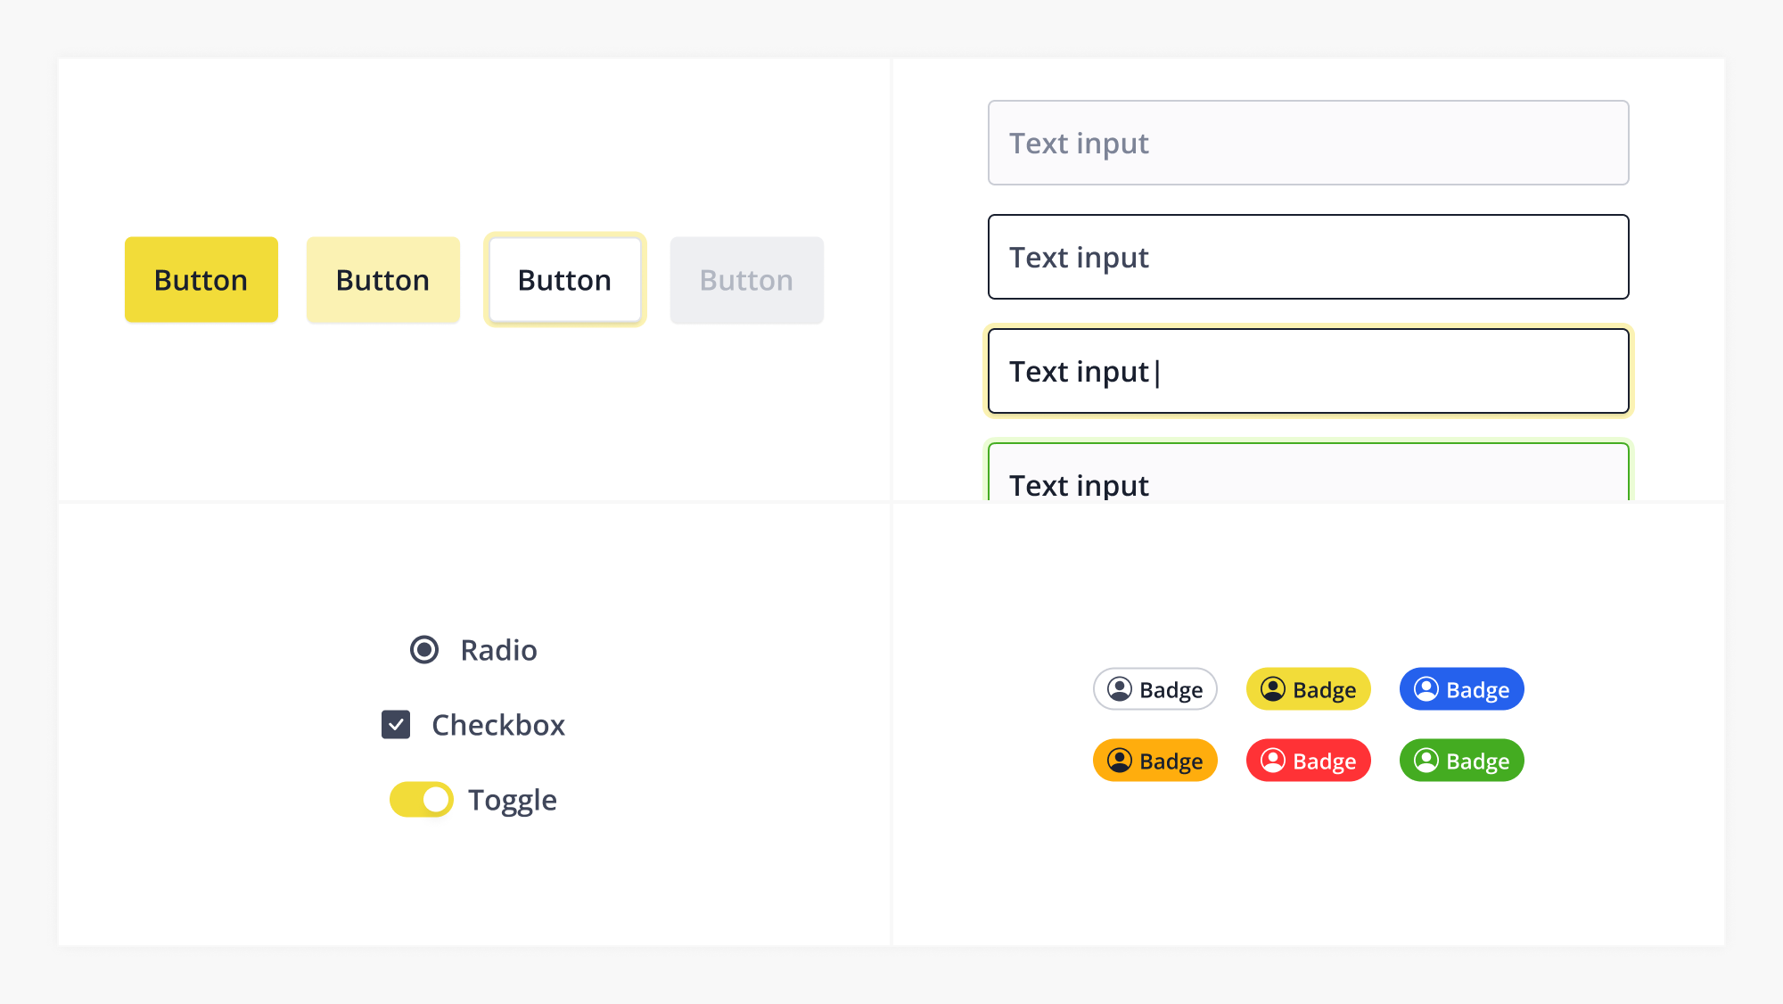1783x1004 pixels.
Task: Select the Radio option
Action: (x=424, y=650)
